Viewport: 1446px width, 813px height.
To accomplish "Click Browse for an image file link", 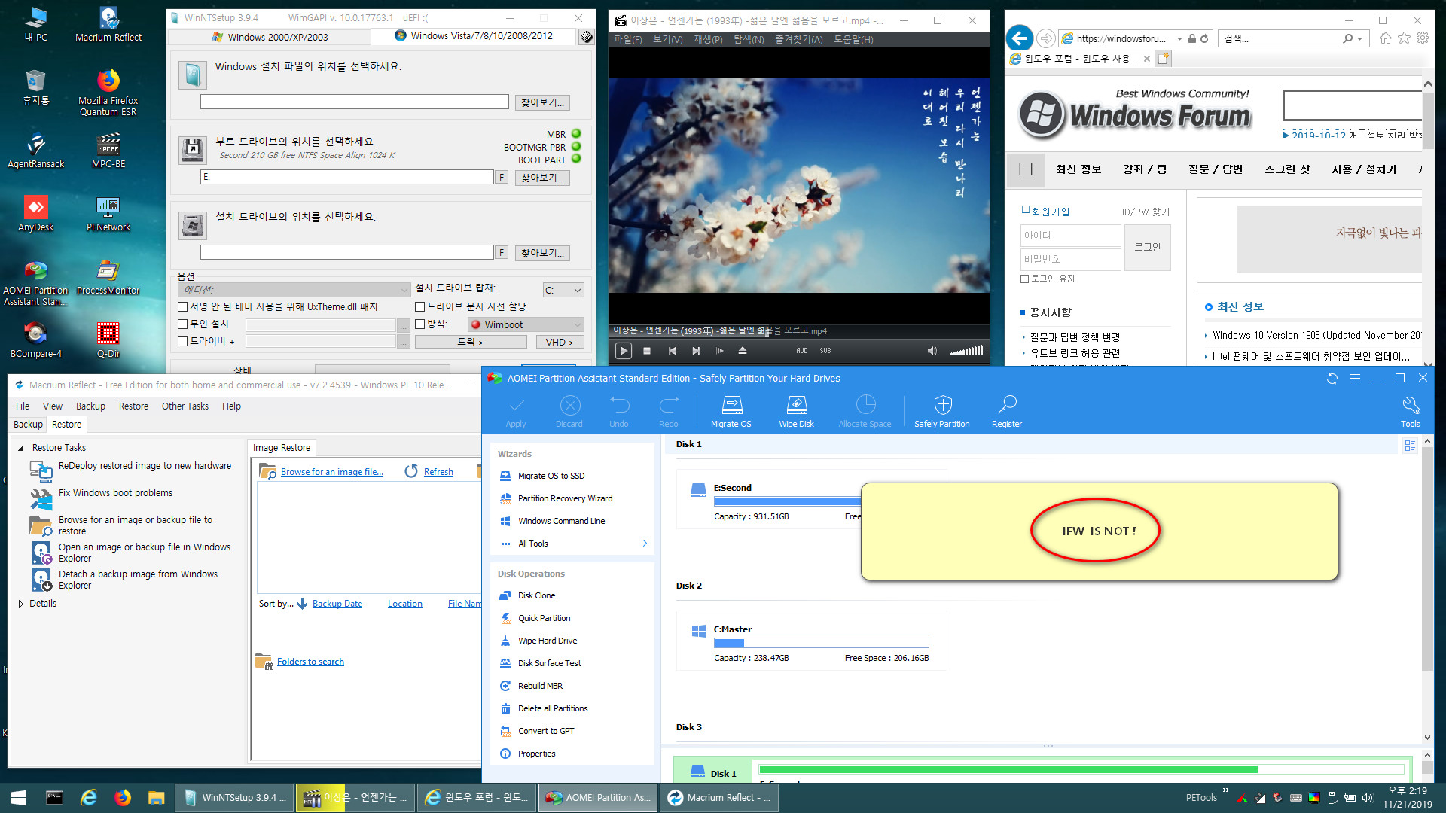I will point(331,472).
